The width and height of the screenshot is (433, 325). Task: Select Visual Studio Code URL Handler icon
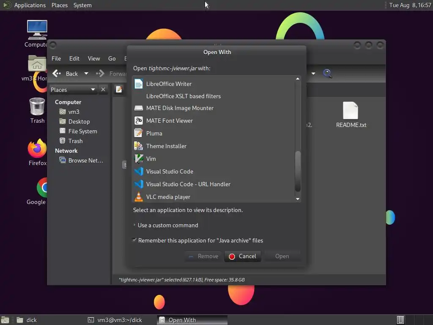pos(139,184)
